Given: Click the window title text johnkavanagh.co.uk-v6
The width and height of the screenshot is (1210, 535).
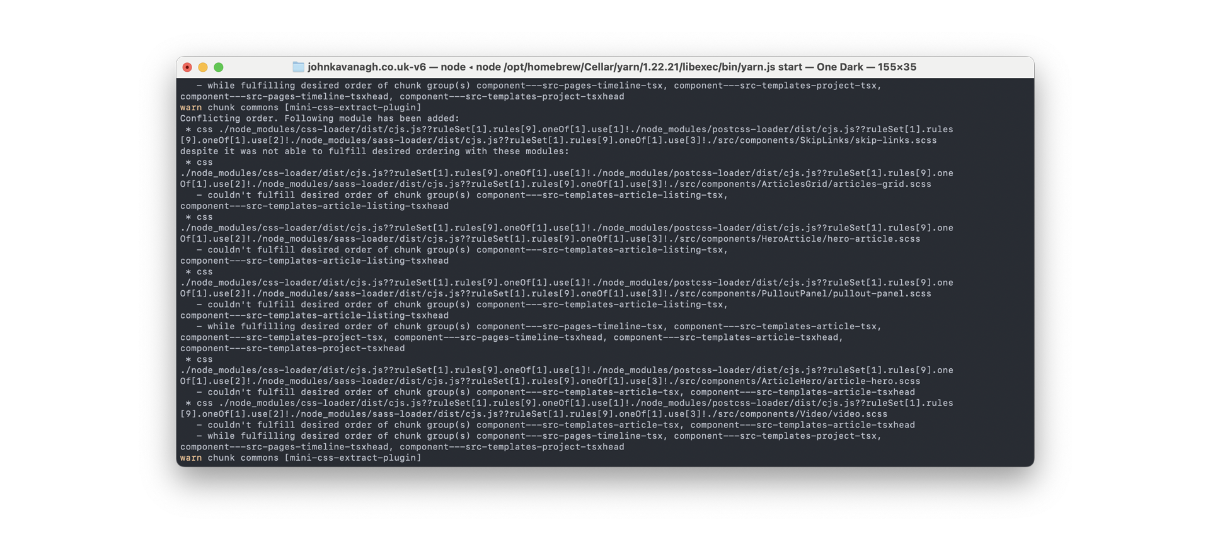Looking at the screenshot, I should coord(367,67).
